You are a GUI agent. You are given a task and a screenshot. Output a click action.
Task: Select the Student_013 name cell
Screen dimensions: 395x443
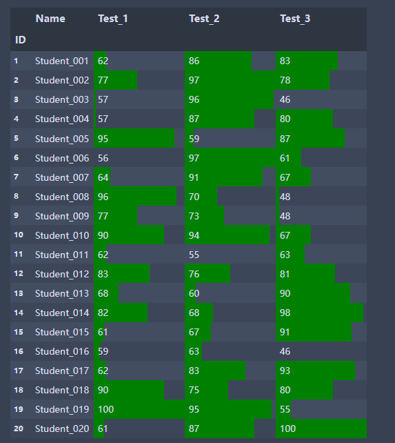coord(62,293)
